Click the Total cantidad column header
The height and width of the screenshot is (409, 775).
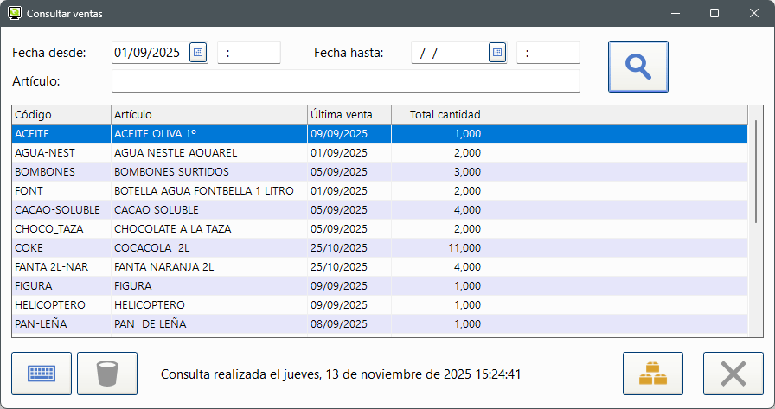[438, 115]
